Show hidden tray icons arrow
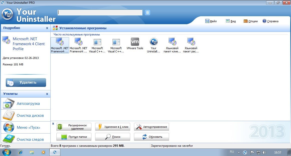The image size is (291, 156). pyautogui.click(x=239, y=153)
